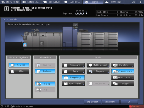144x108 pixels.
Task: Open the Consum. consumables indicator
Action: 136,106
